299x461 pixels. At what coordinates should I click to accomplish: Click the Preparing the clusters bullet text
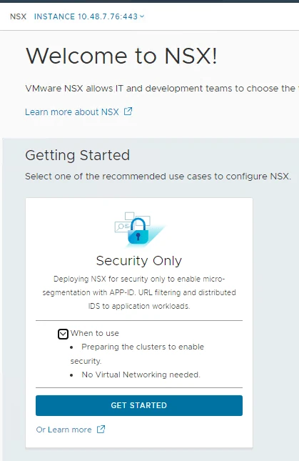coord(137,354)
